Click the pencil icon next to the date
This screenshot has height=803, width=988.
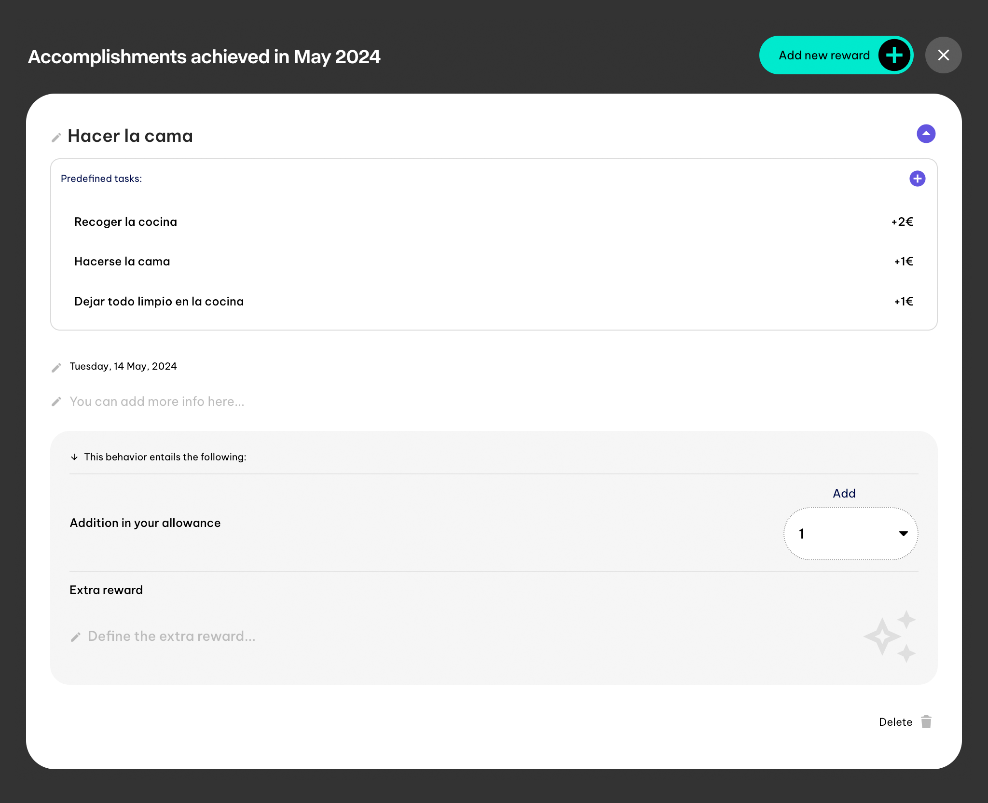[56, 368]
